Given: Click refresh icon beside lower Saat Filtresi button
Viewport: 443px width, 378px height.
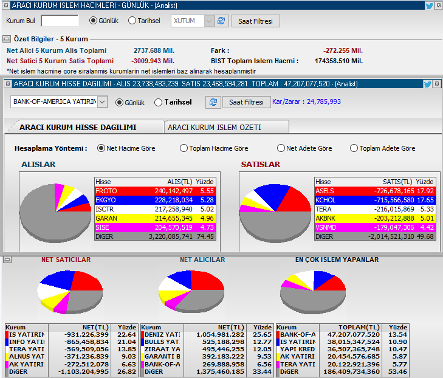Looking at the screenshot, I should 213,102.
